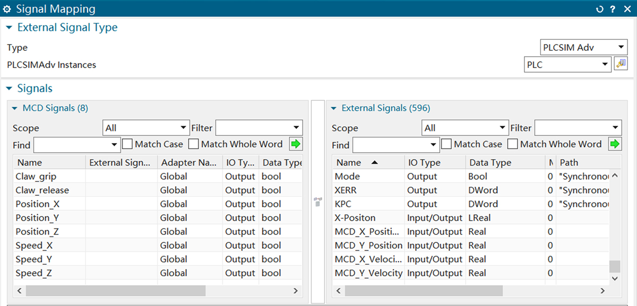Collapse the External Signals group
Screen dimensions: 637x306
333,108
